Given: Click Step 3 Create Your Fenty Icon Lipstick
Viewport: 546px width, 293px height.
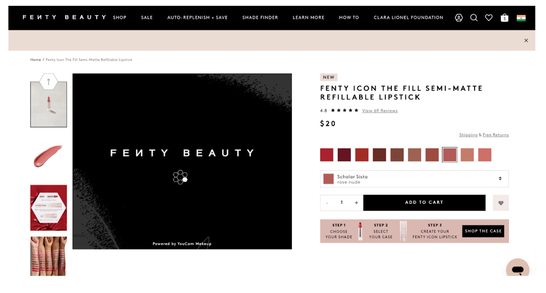Looking at the screenshot, I should (435, 231).
